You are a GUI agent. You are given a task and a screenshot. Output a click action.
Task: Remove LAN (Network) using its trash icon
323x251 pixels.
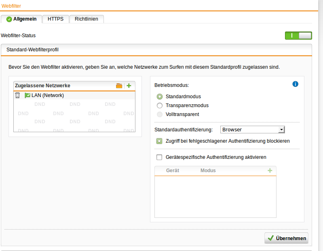coord(17,95)
